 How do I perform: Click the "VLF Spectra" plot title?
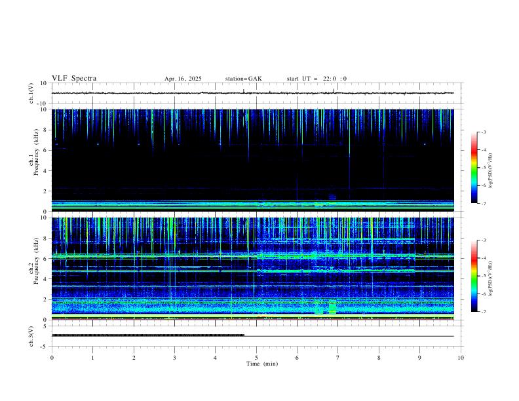[74, 79]
